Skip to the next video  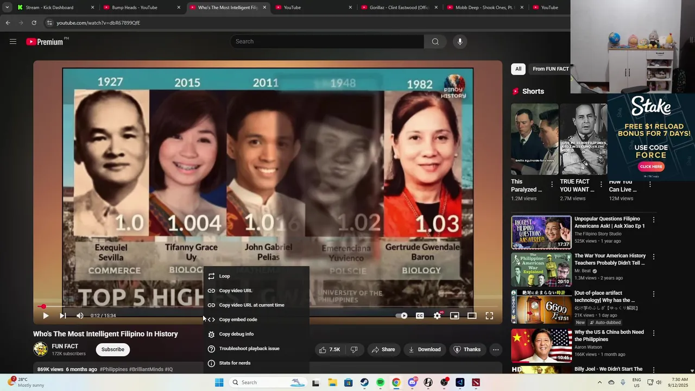coord(63,316)
